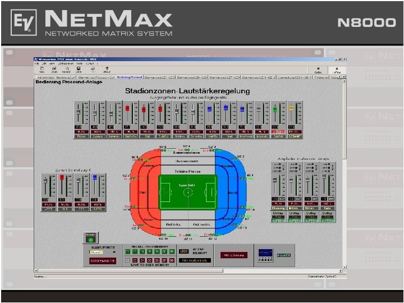Viewport: 404px width, 303px height.
Task: Click the Monitor EQ button
Action: point(284,255)
